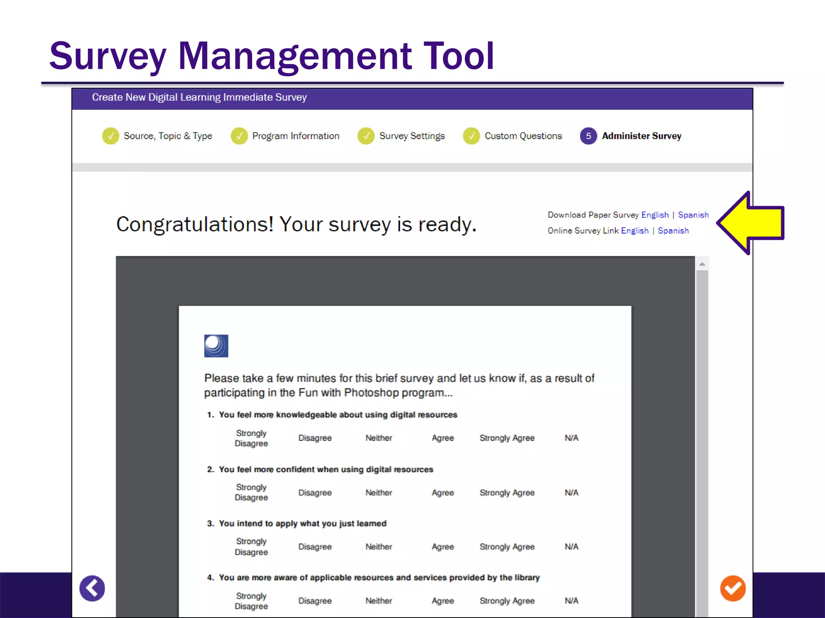This screenshot has height=618, width=825.
Task: Click 'N/A' under question 1
Action: pos(572,438)
